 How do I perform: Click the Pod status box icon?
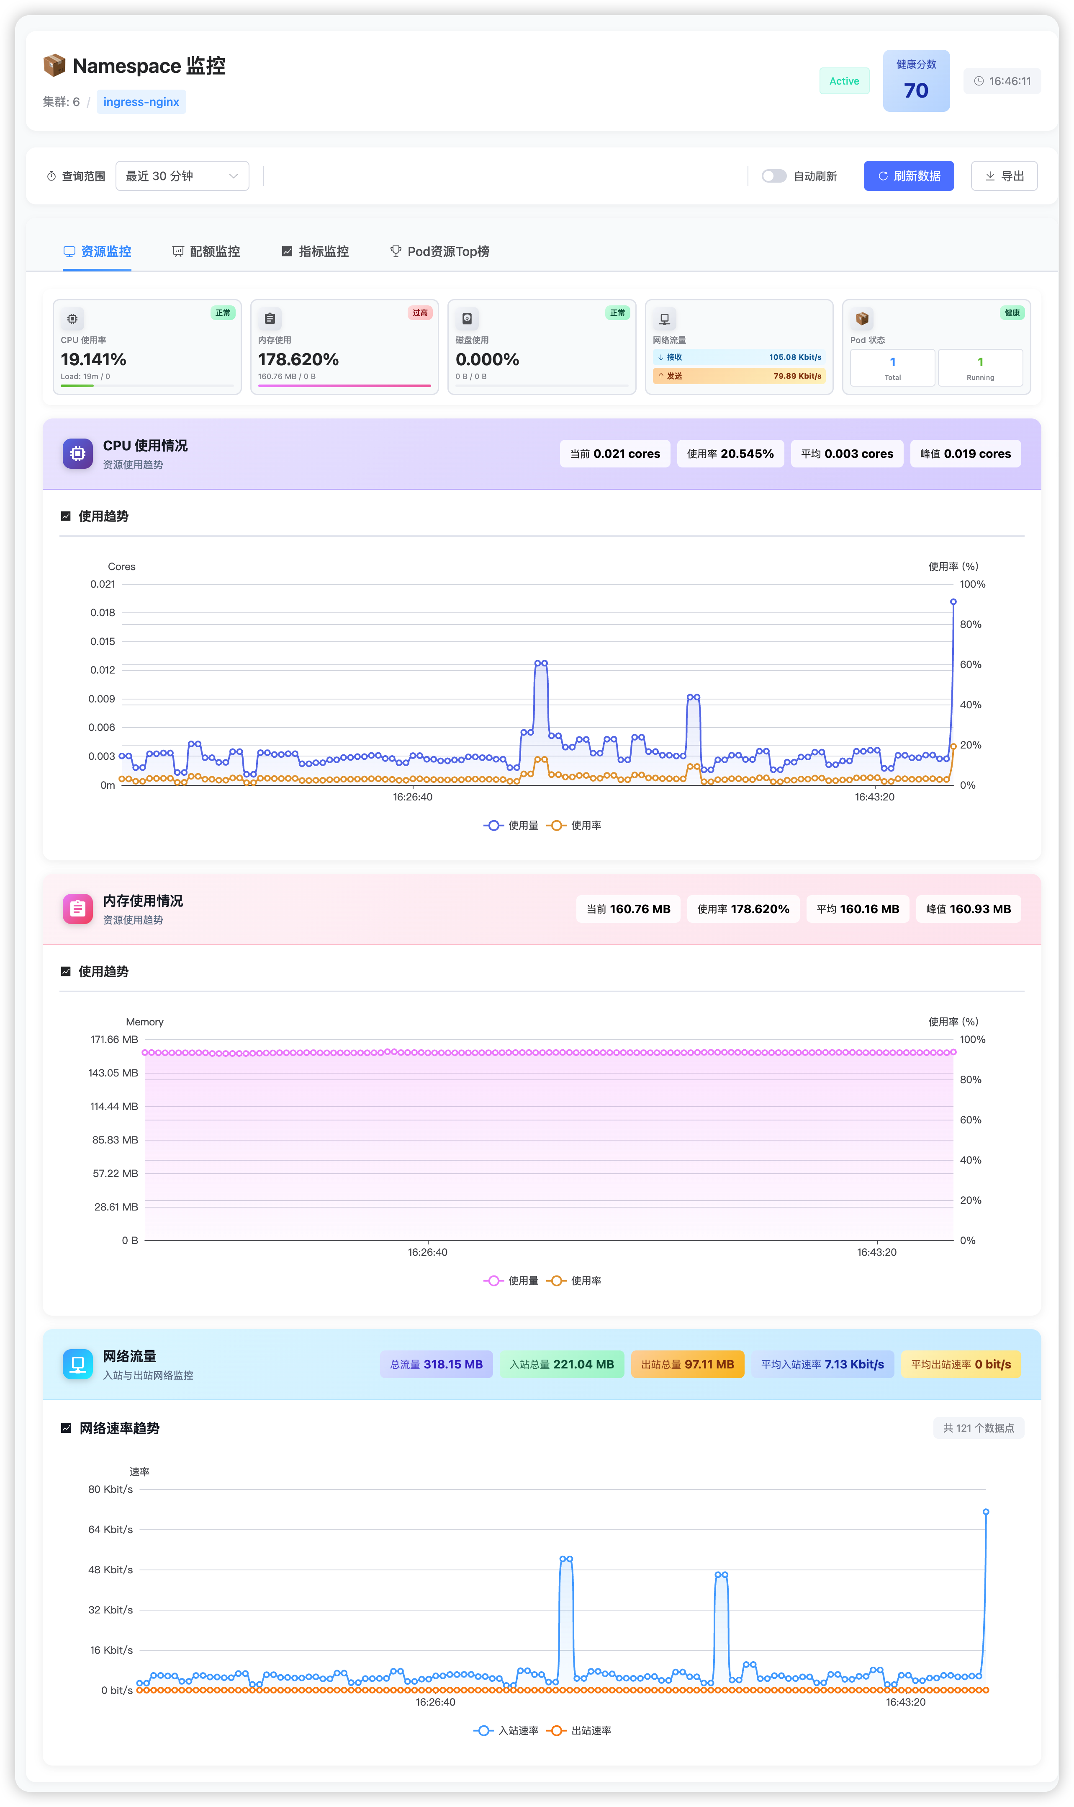click(861, 319)
